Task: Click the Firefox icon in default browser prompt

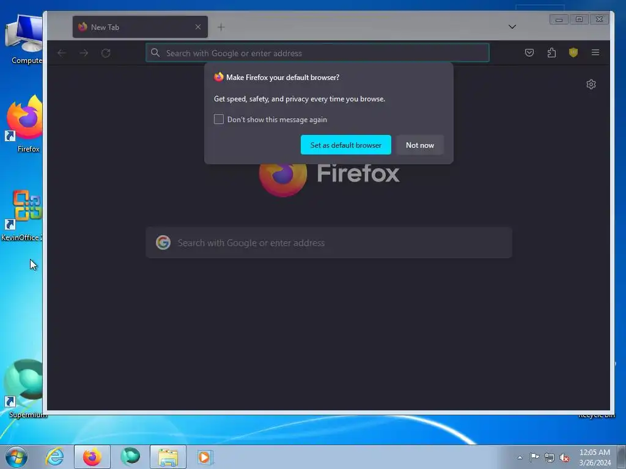Action: (x=218, y=77)
